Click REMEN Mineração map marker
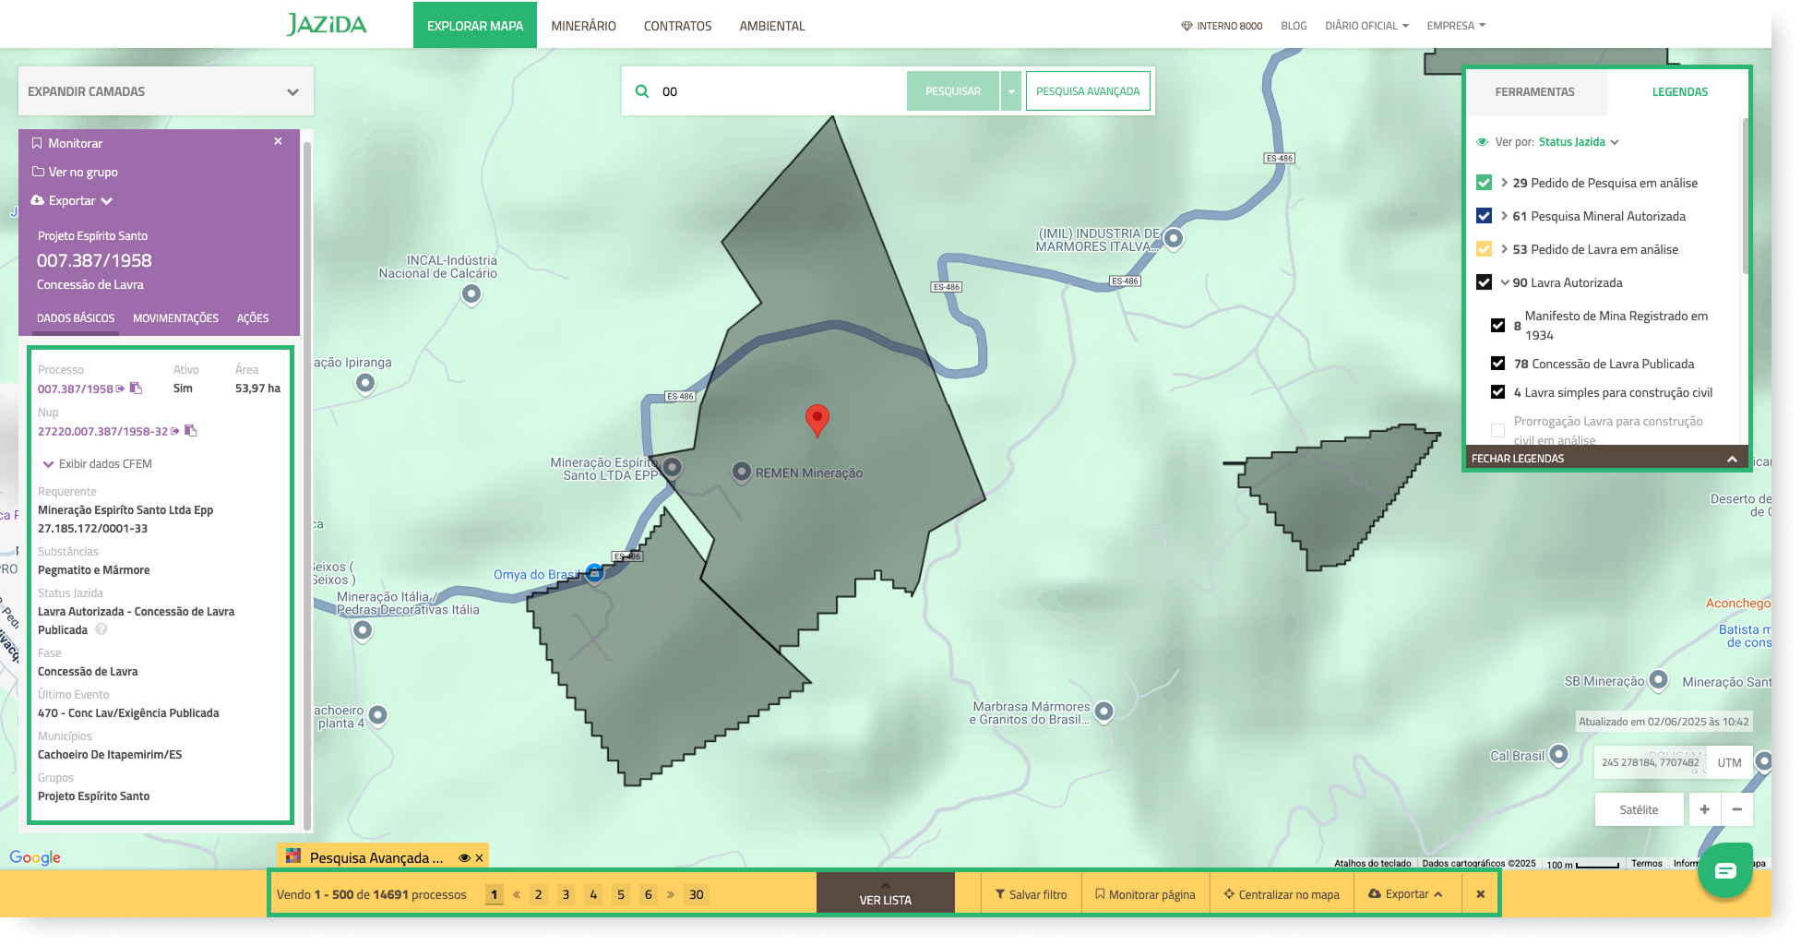Viewport: 1801px width, 945px height. pyautogui.click(x=741, y=472)
